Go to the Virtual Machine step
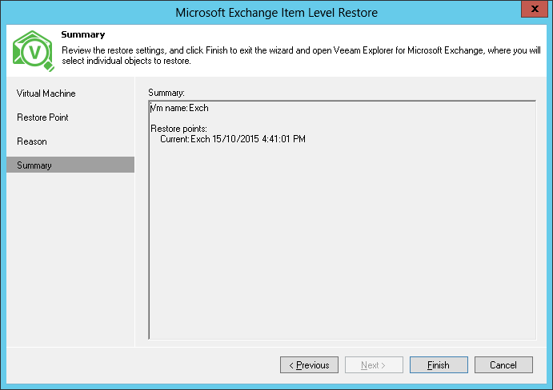 [x=46, y=94]
